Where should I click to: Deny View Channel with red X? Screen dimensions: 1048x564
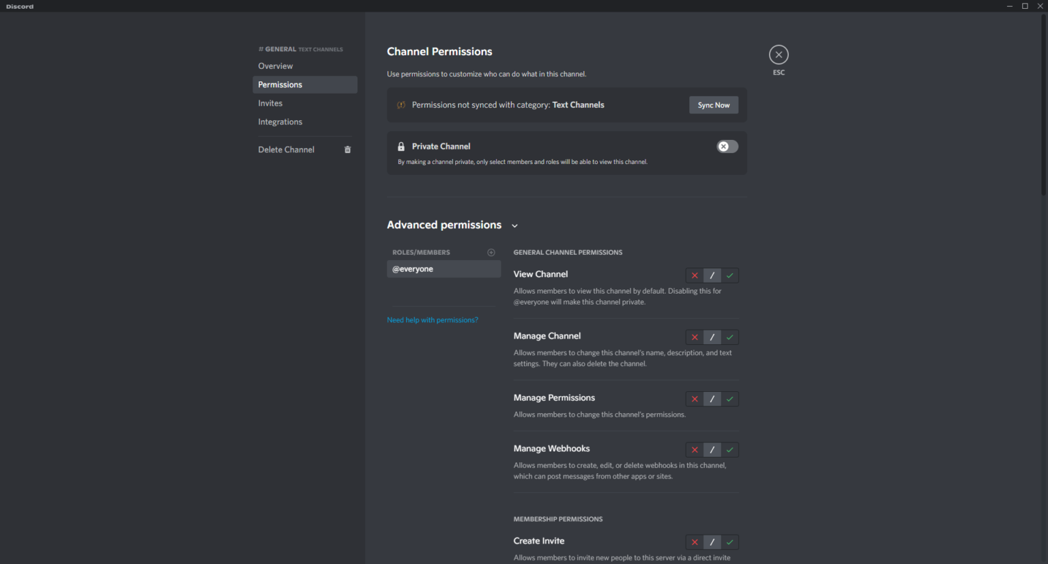[695, 275]
